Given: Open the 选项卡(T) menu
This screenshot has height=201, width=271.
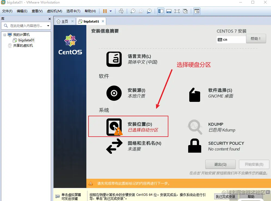Looking at the screenshot, I should click(x=73, y=11).
